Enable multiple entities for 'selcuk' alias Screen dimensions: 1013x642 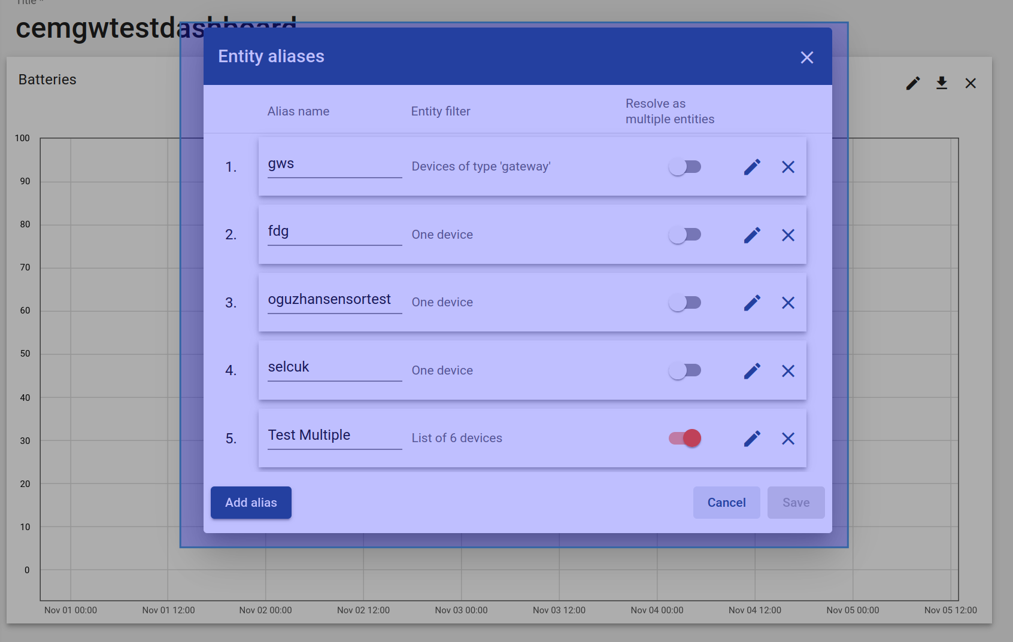pyautogui.click(x=685, y=370)
